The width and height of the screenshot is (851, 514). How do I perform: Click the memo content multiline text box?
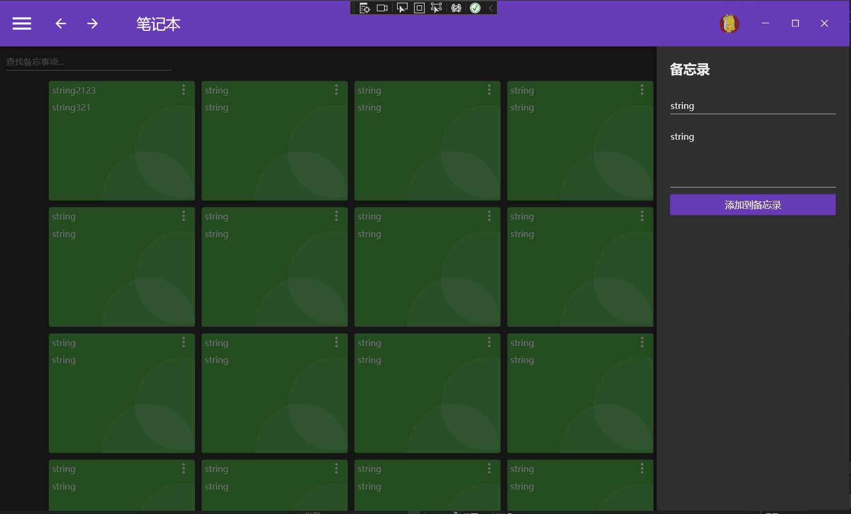[x=753, y=158]
